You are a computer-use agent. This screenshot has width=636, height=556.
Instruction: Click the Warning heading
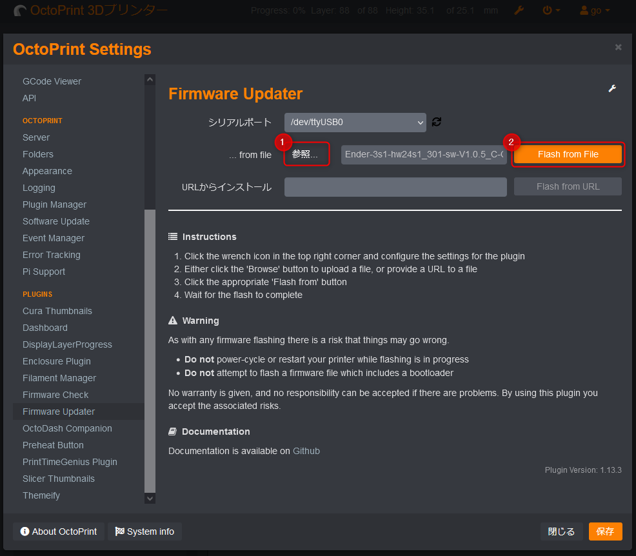tap(201, 321)
